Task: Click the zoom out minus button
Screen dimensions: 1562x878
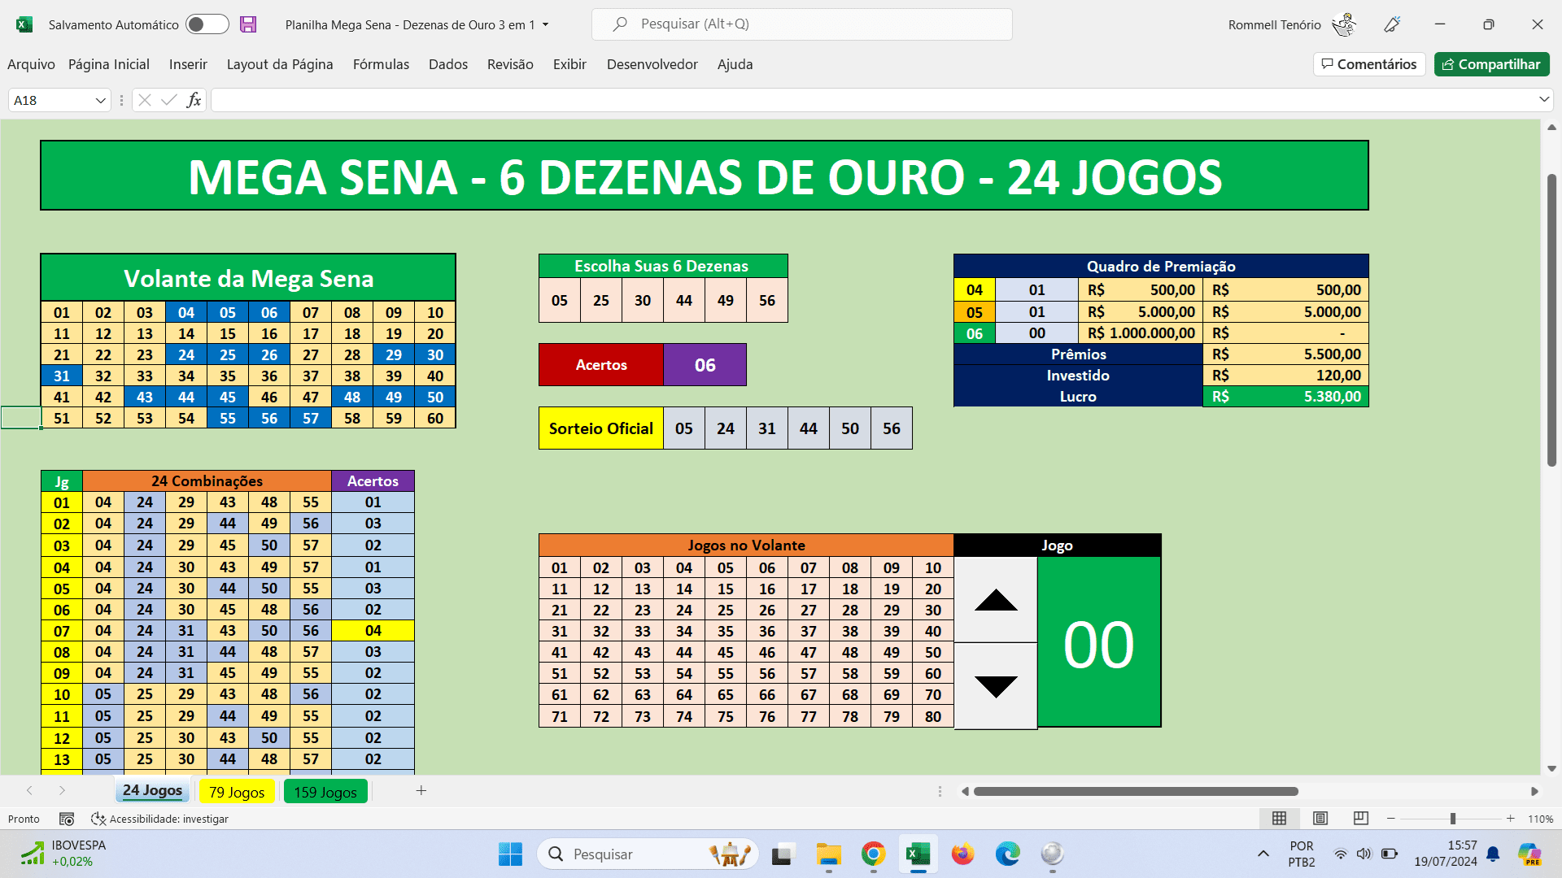Action: (x=1391, y=819)
